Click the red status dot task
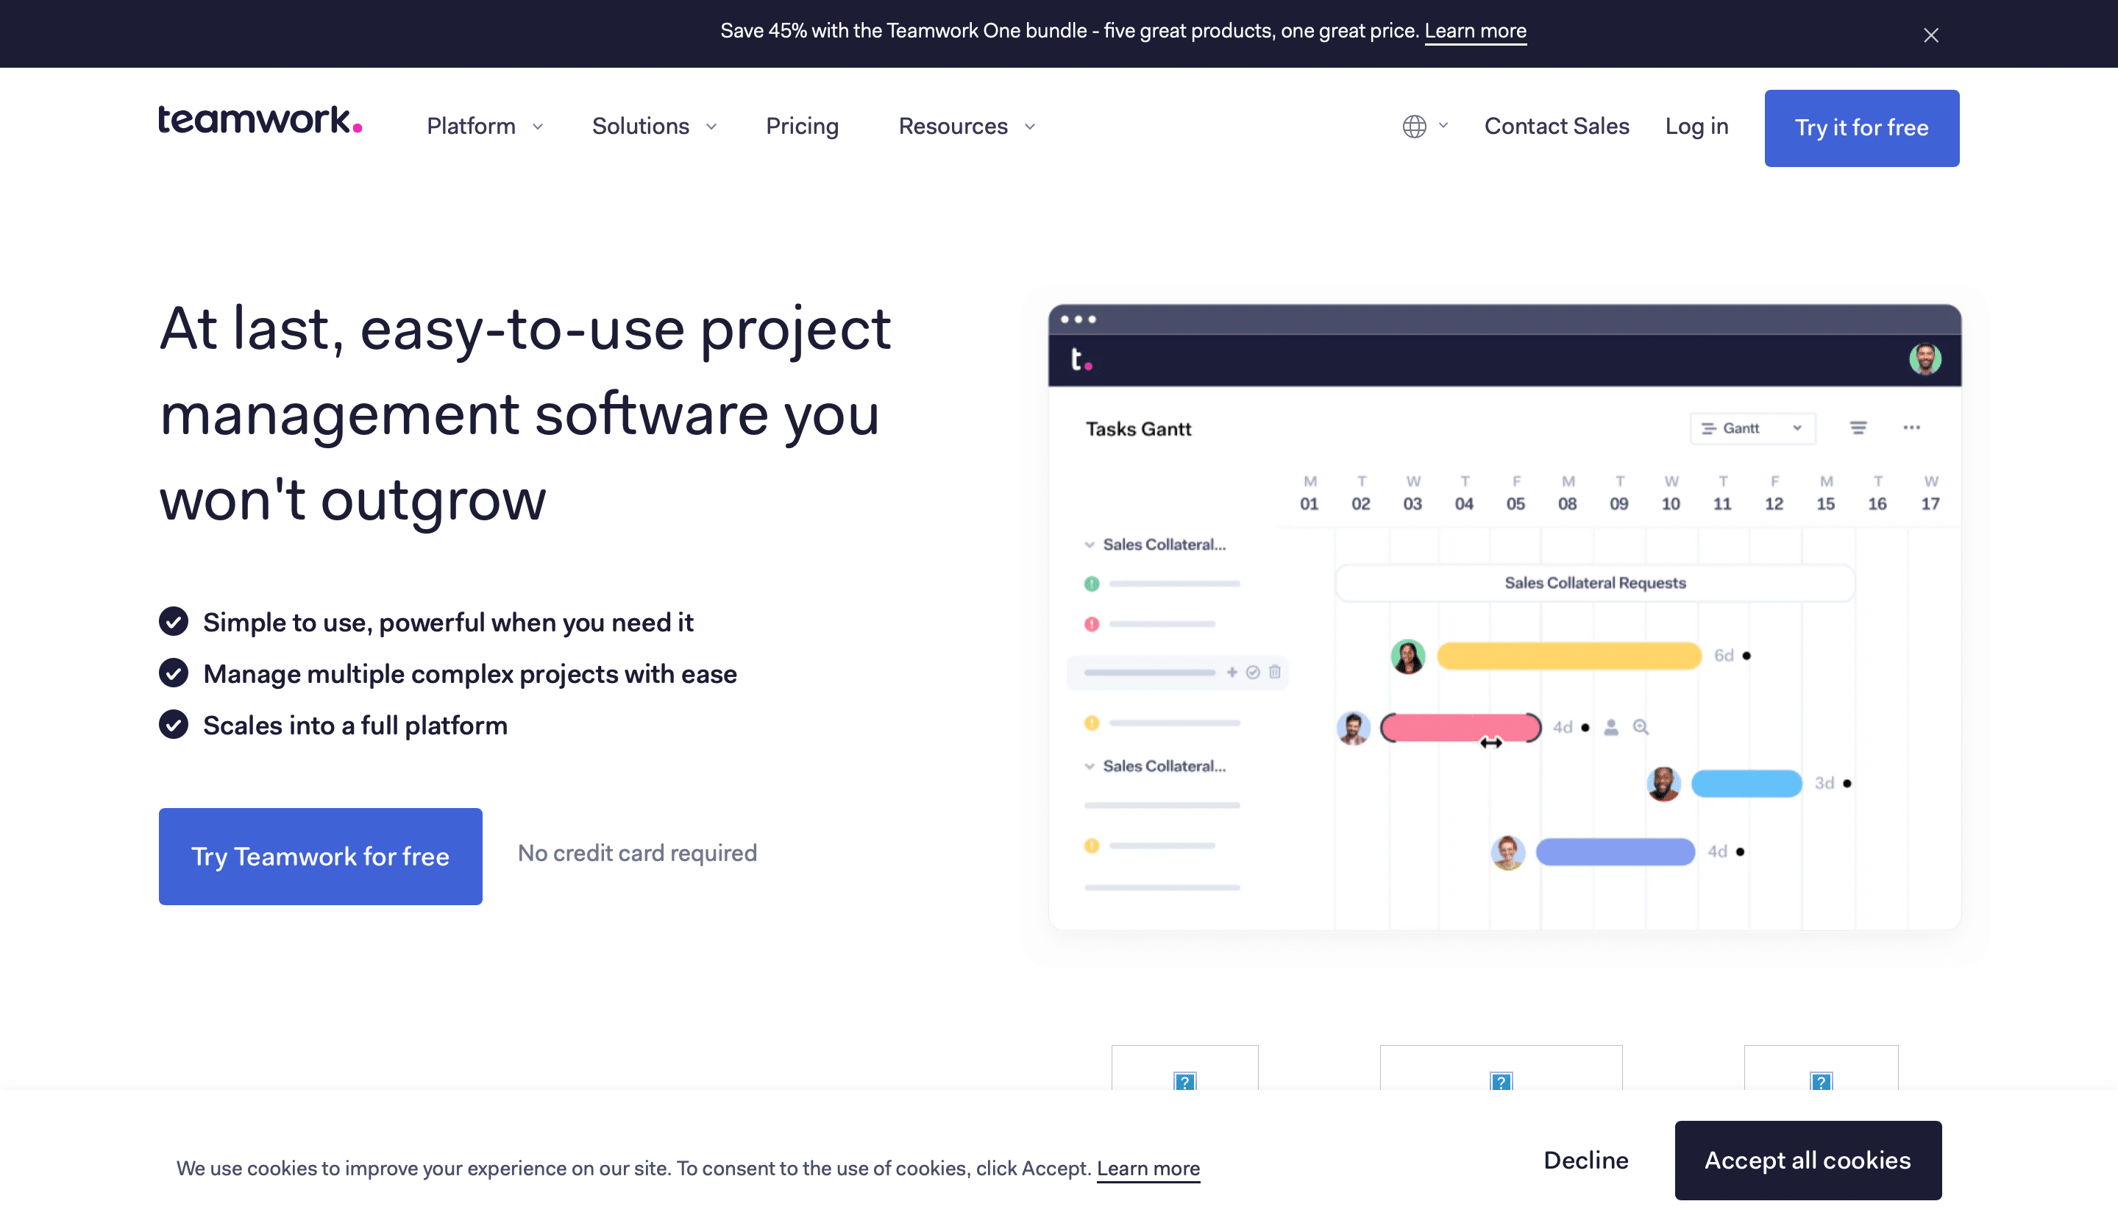Viewport: 2118px width, 1229px height. 1091,624
